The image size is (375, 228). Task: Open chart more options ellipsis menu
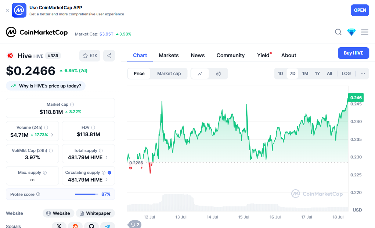tap(363, 74)
